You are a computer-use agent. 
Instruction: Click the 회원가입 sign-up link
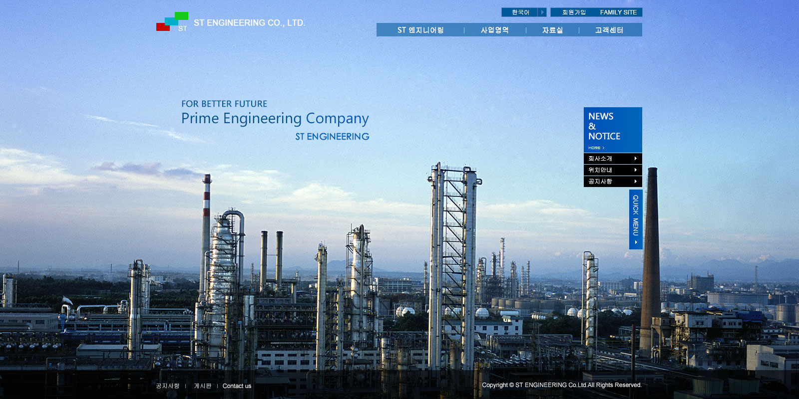point(574,12)
